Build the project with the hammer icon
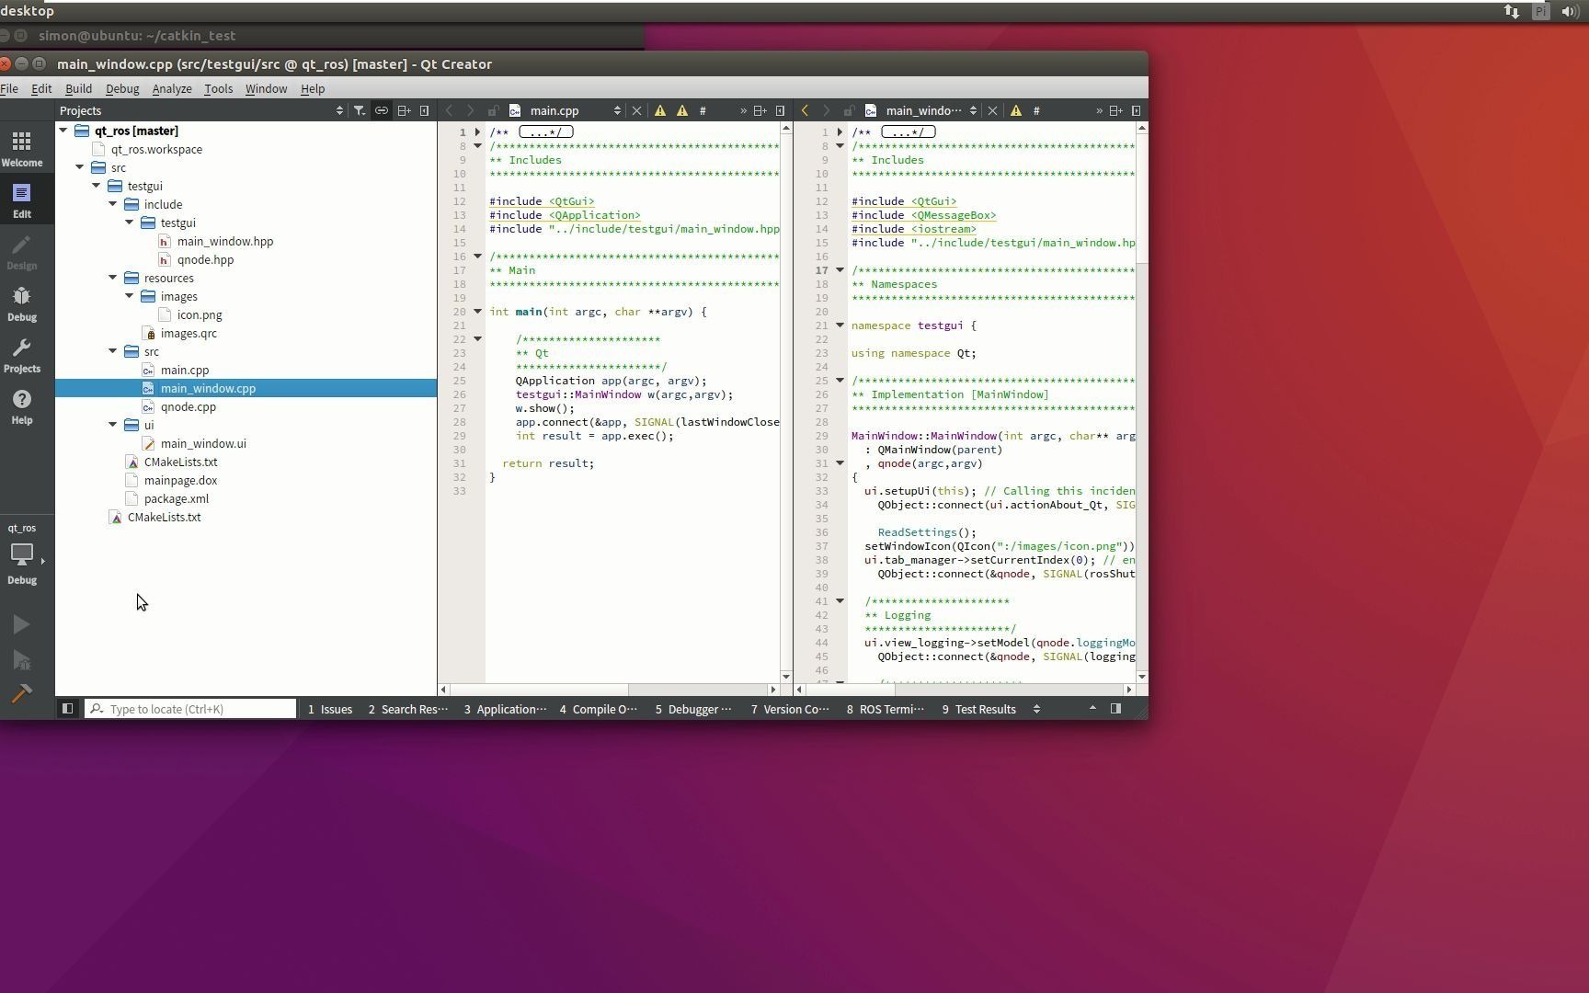The height and width of the screenshot is (993, 1589). [21, 693]
